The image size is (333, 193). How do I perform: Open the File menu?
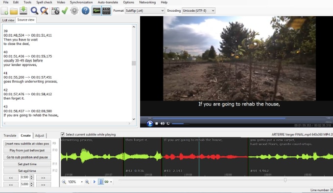[x=6, y=2]
